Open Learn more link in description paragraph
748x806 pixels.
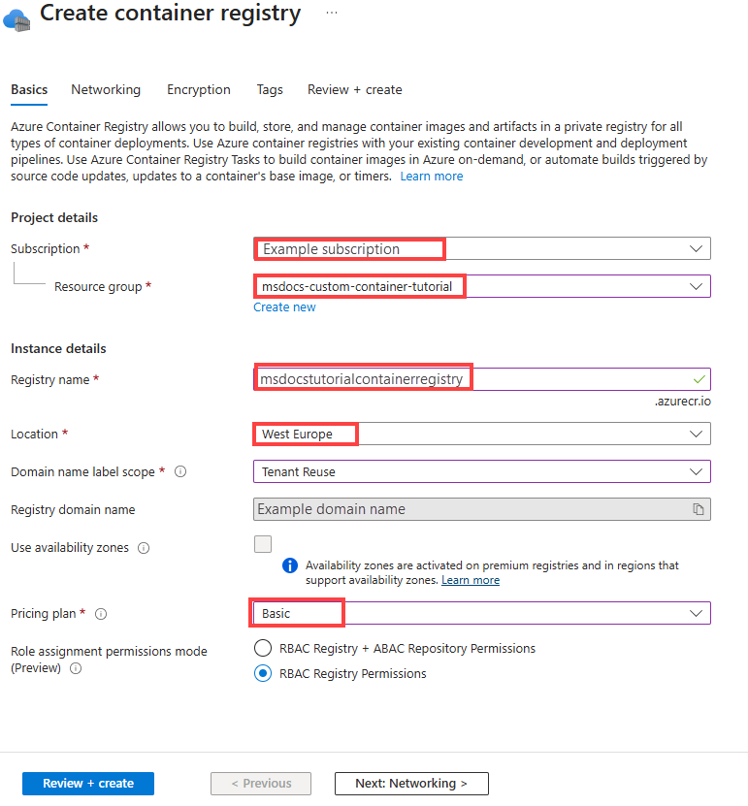(432, 177)
